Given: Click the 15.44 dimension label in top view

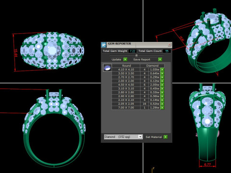Looking at the screenshot, I should (x=15, y=53).
